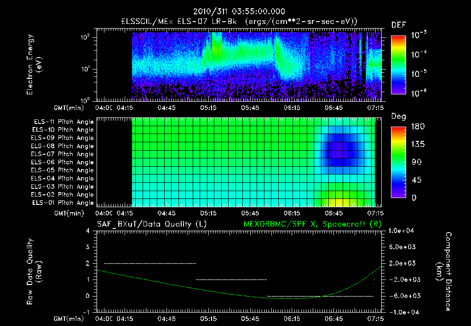
Task: Click the Raw Data Quality axis label
Action: pos(34,272)
